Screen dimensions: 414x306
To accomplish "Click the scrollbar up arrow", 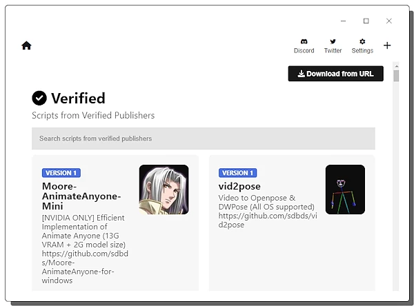I will click(396, 66).
